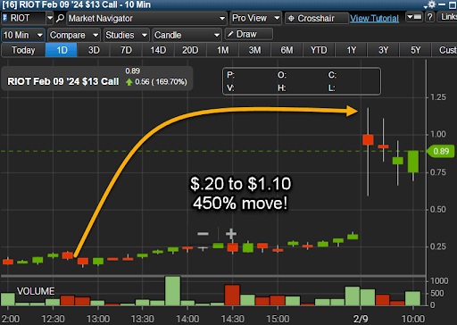Open the View Tutorial link
Screen dimensions: 457x325
point(374,19)
